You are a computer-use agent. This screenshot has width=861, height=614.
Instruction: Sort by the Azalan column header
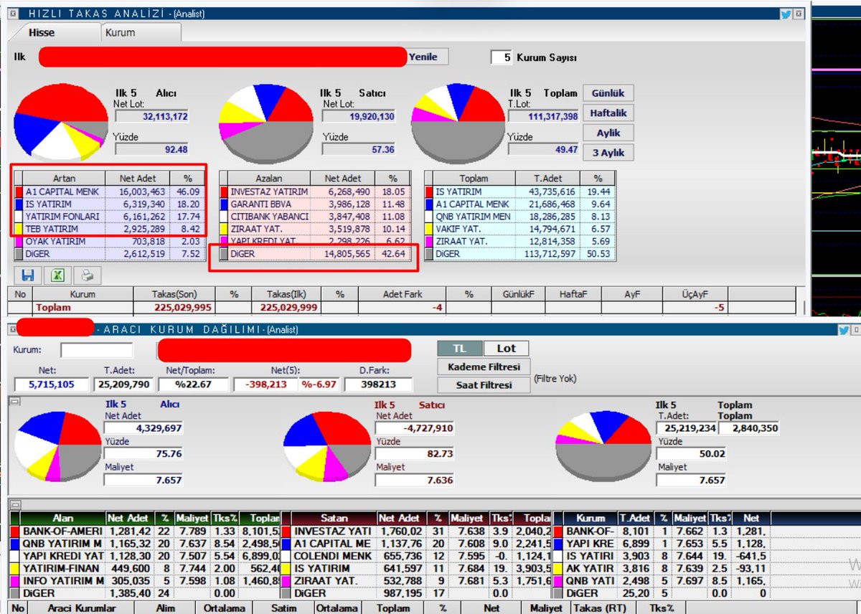tap(269, 178)
